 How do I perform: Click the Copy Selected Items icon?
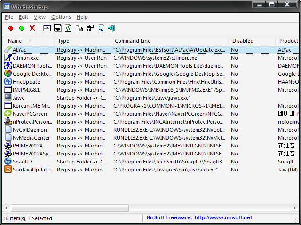click(79, 29)
